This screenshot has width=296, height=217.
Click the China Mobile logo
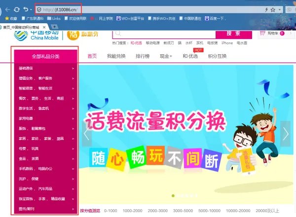[36, 36]
